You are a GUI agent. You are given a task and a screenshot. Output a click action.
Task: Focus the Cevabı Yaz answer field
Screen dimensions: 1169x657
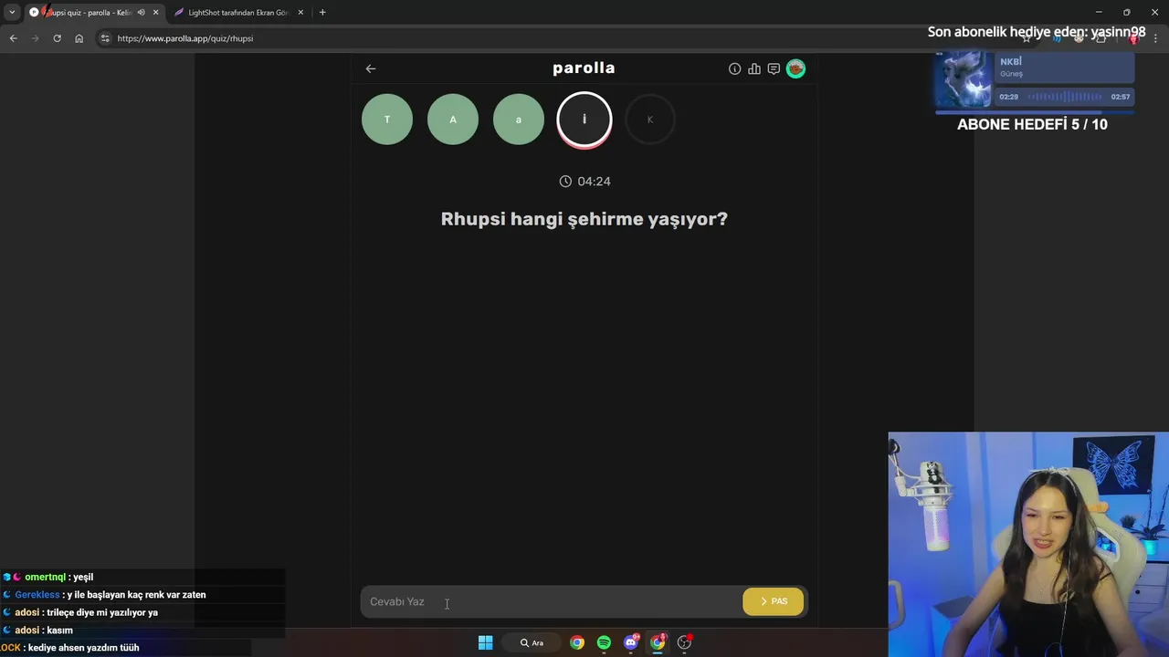pos(552,601)
